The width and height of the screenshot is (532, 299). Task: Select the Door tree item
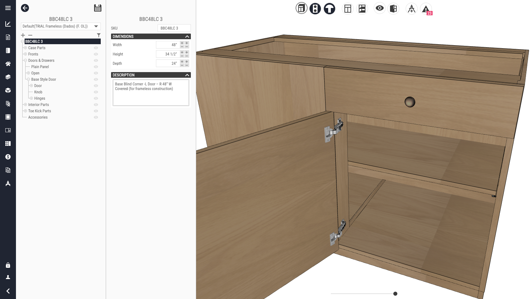38,86
